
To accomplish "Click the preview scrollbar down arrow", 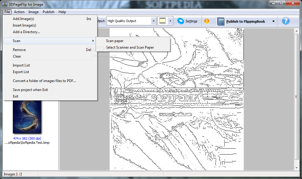I will tap(297, 168).
